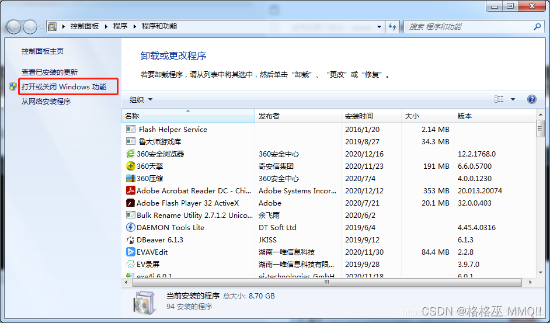Open the view options dropdown arrow
550x323 pixels.
513,99
